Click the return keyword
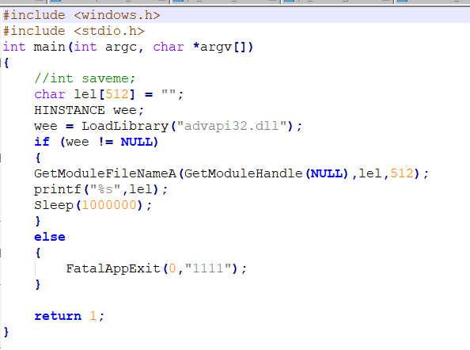The height and width of the screenshot is (350, 470). coord(58,316)
